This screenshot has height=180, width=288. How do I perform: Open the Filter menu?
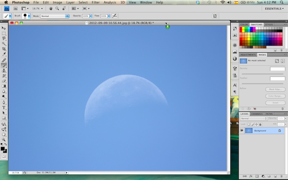(x=95, y=3)
